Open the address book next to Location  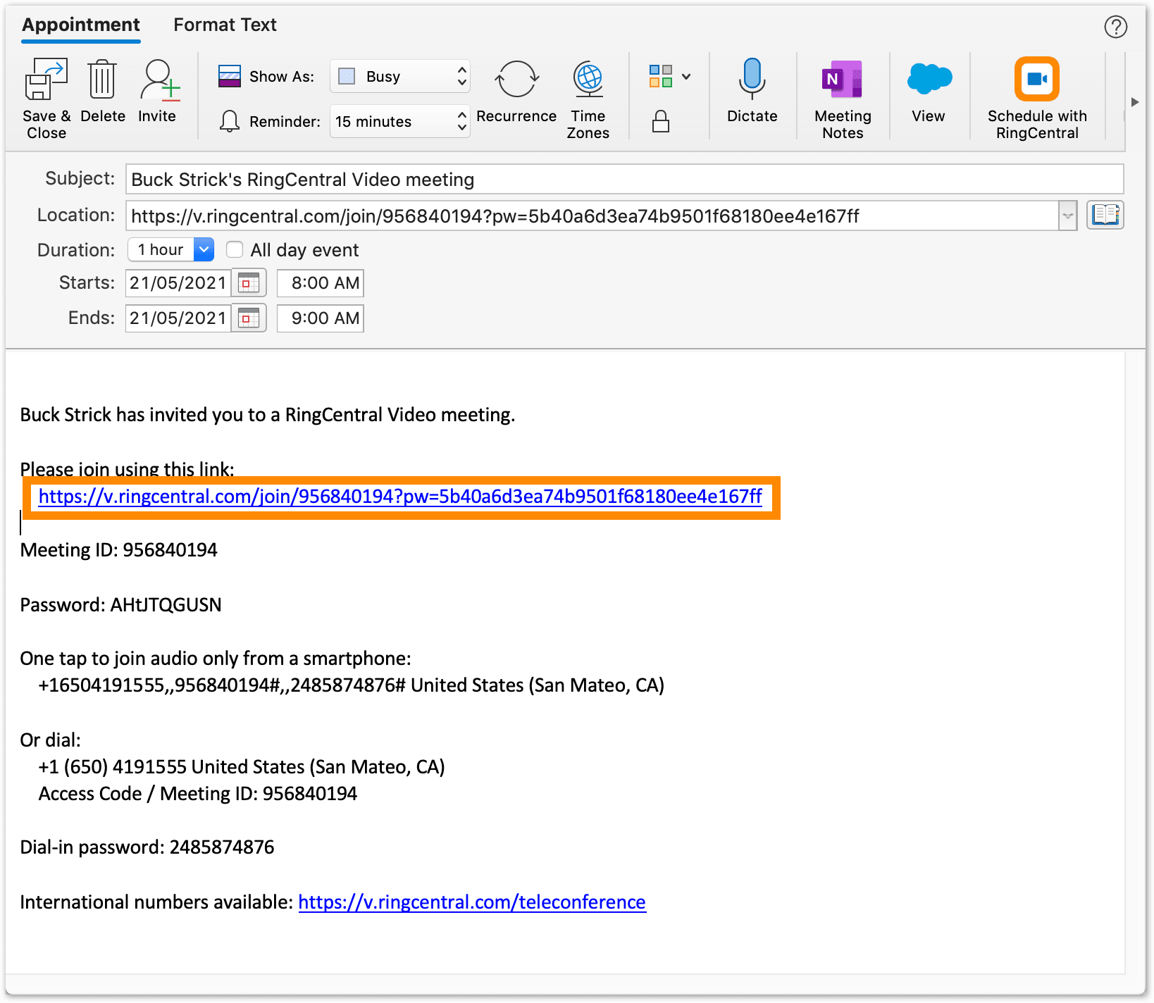click(1105, 215)
